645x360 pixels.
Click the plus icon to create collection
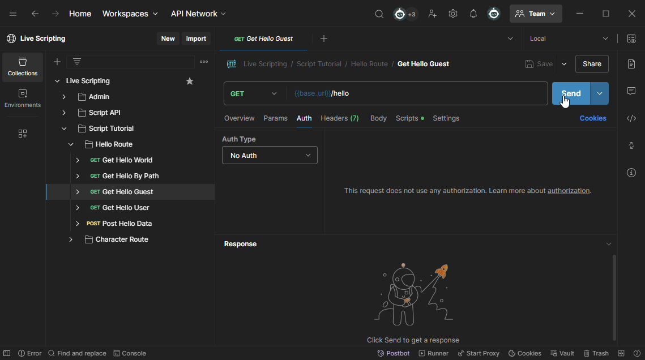point(57,62)
